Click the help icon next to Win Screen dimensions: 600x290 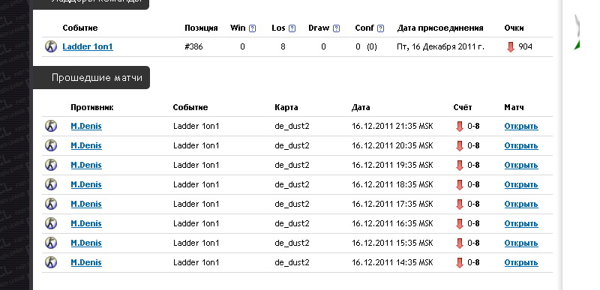tap(252, 28)
